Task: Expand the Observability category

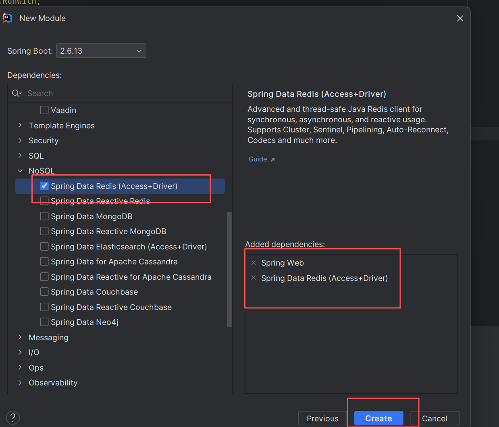Action: [x=20, y=383]
